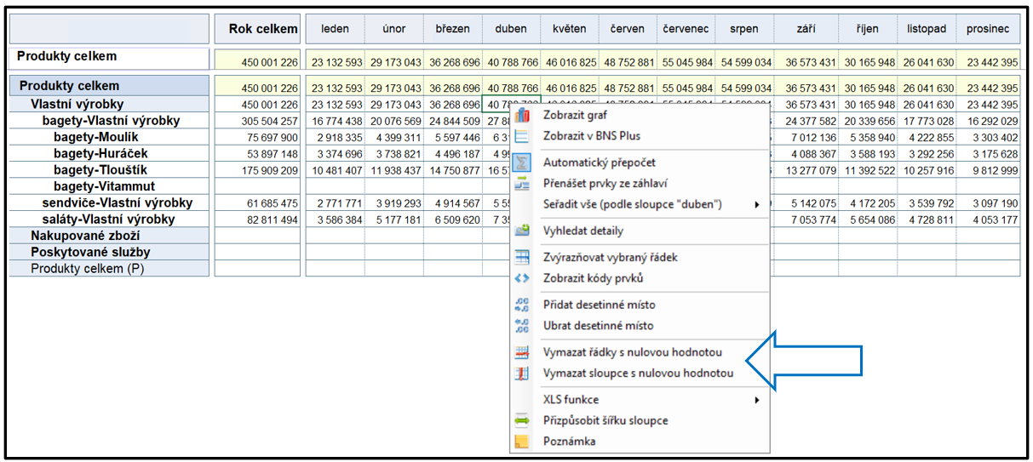Click the icon beside Přidat desetinné místo
1033x462 pixels.
click(522, 305)
